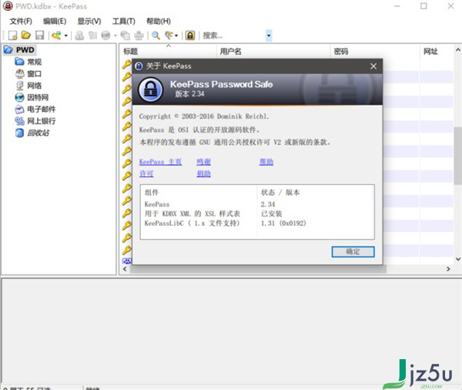Open the 许可 license link
This screenshot has height=390, width=462.
click(146, 173)
